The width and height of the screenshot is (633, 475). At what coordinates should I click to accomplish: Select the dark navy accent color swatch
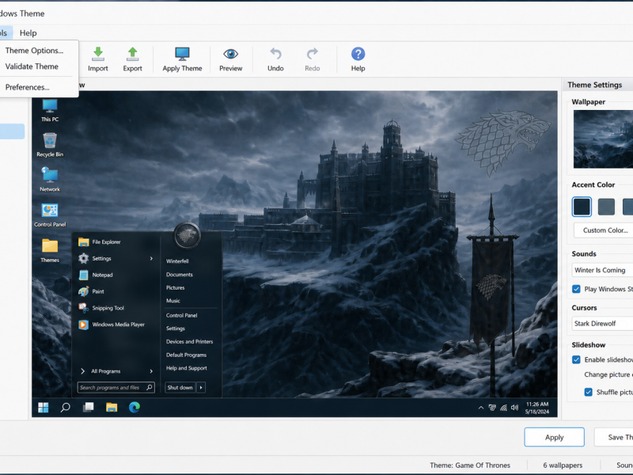coord(582,207)
